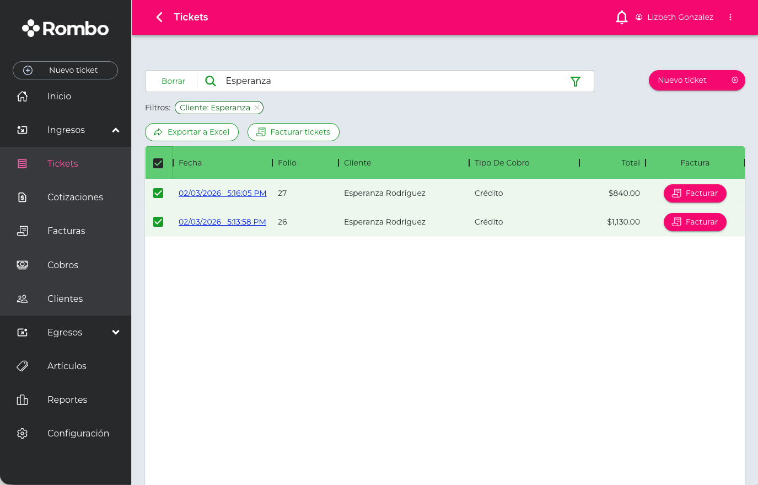Viewport: 758px width, 485px height.
Task: Open the Cotizaciones sidebar item
Action: pyautogui.click(x=75, y=197)
